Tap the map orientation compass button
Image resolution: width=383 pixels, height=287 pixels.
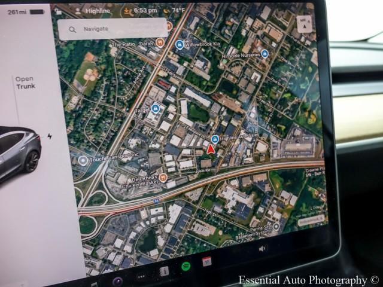click(304, 25)
